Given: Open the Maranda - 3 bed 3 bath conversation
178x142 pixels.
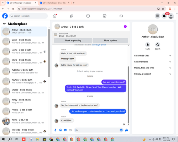Looking at the screenshot, I should click(x=24, y=131).
